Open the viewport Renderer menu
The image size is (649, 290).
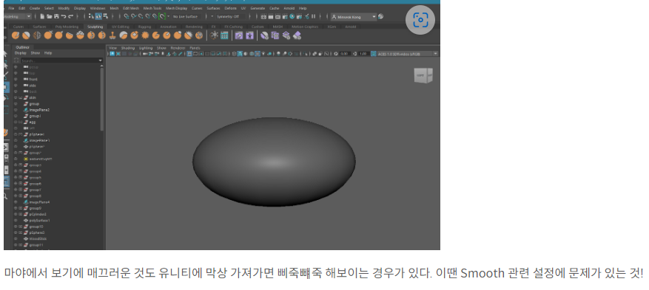pyautogui.click(x=178, y=48)
